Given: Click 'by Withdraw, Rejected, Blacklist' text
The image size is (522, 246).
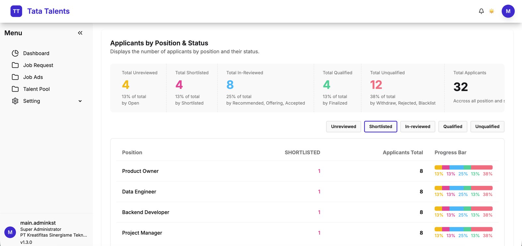Looking at the screenshot, I should pyautogui.click(x=403, y=103).
